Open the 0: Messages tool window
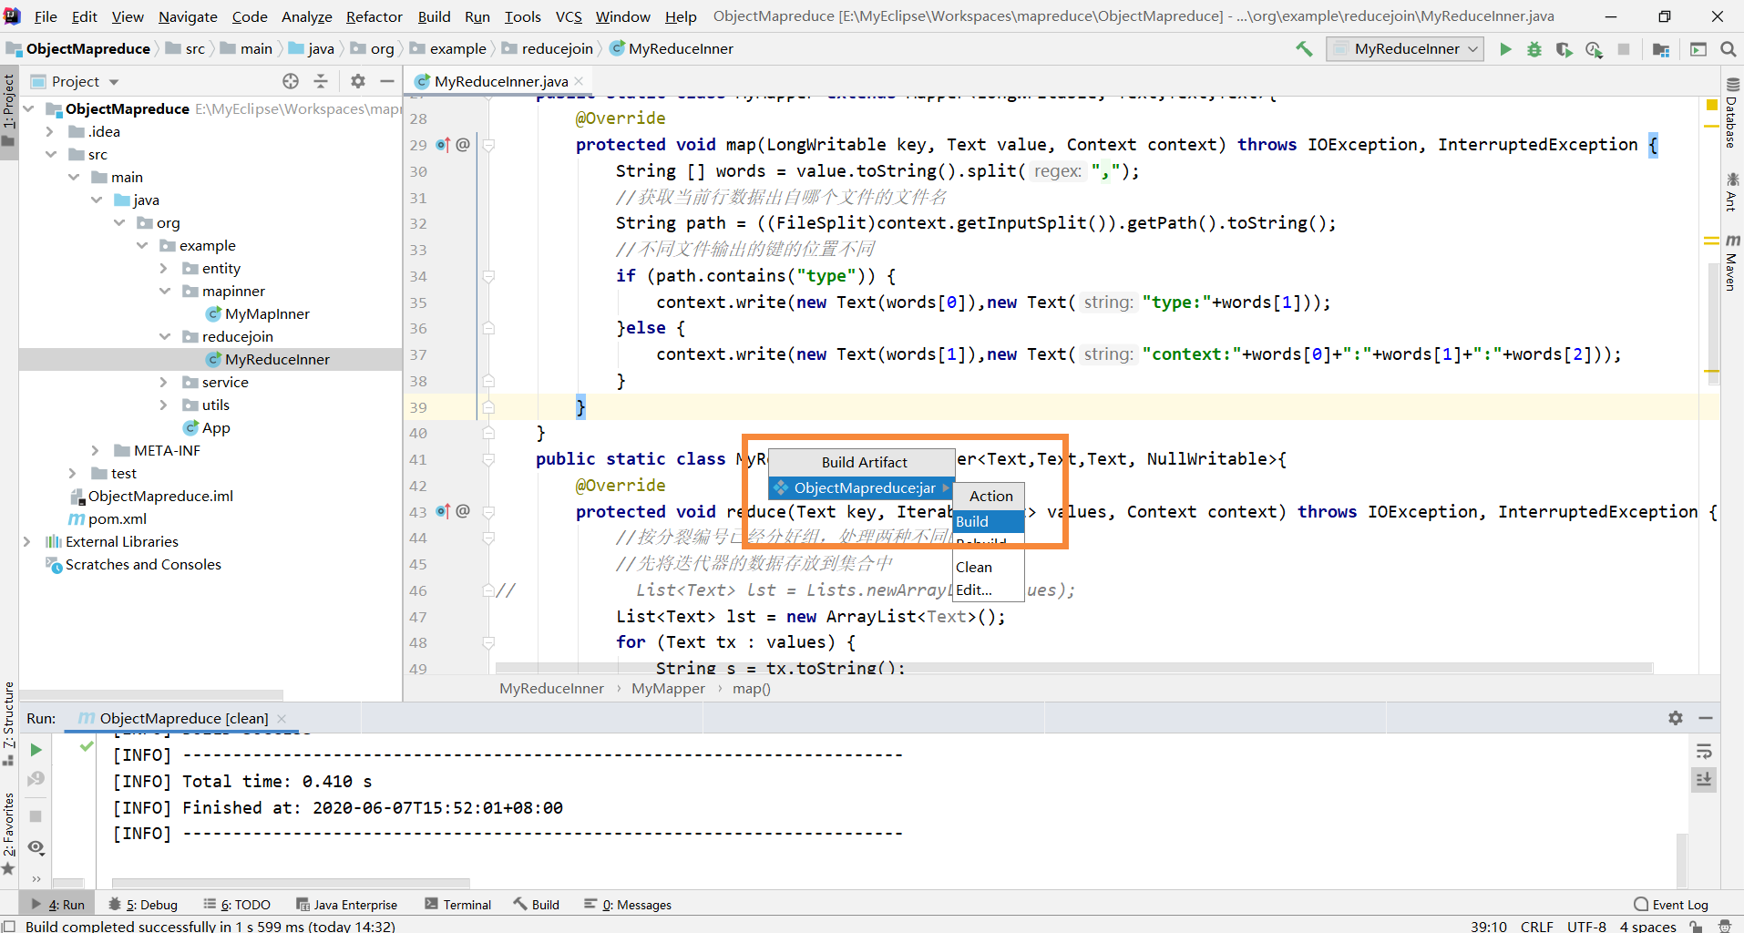 628,905
